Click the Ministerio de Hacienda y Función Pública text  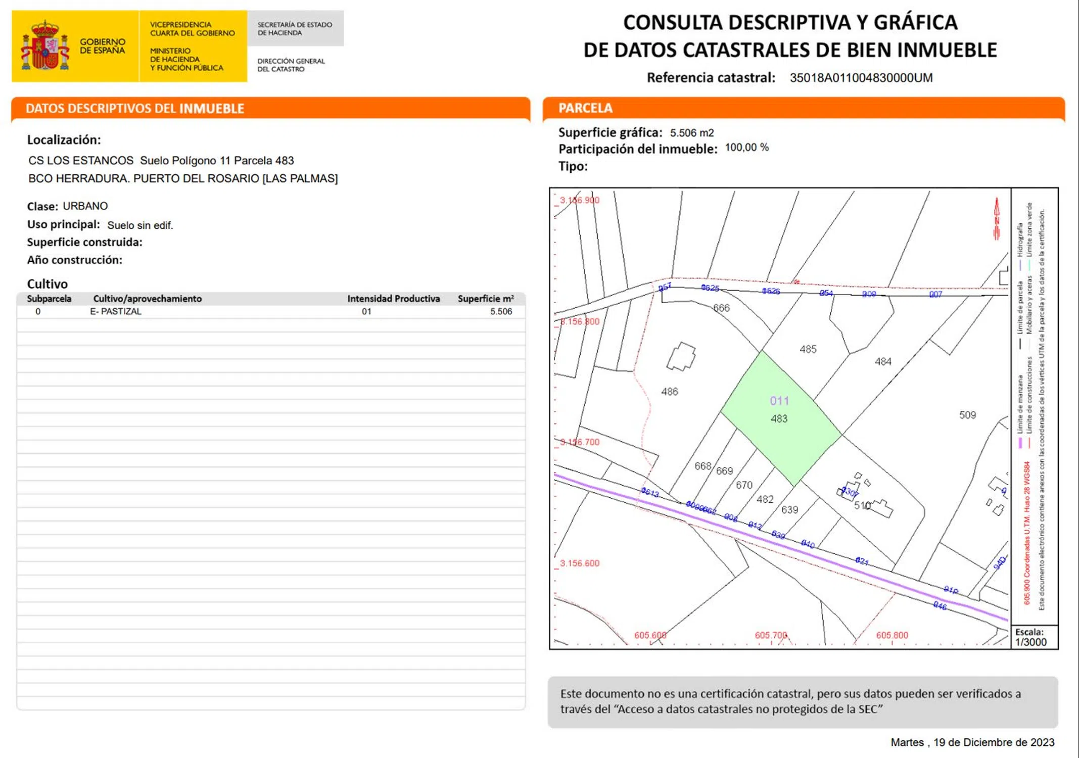tap(186, 59)
